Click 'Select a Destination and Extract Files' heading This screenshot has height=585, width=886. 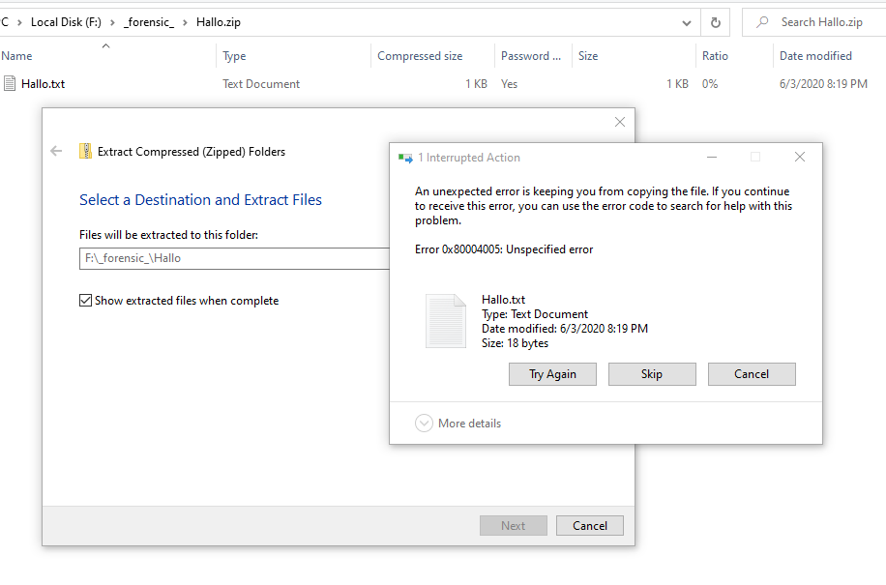point(200,200)
